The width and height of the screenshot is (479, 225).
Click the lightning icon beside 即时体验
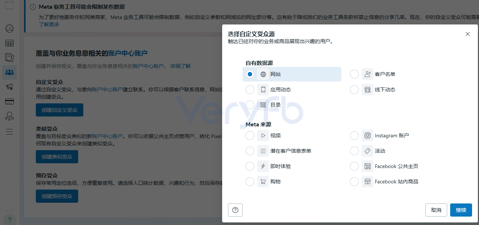point(263,166)
